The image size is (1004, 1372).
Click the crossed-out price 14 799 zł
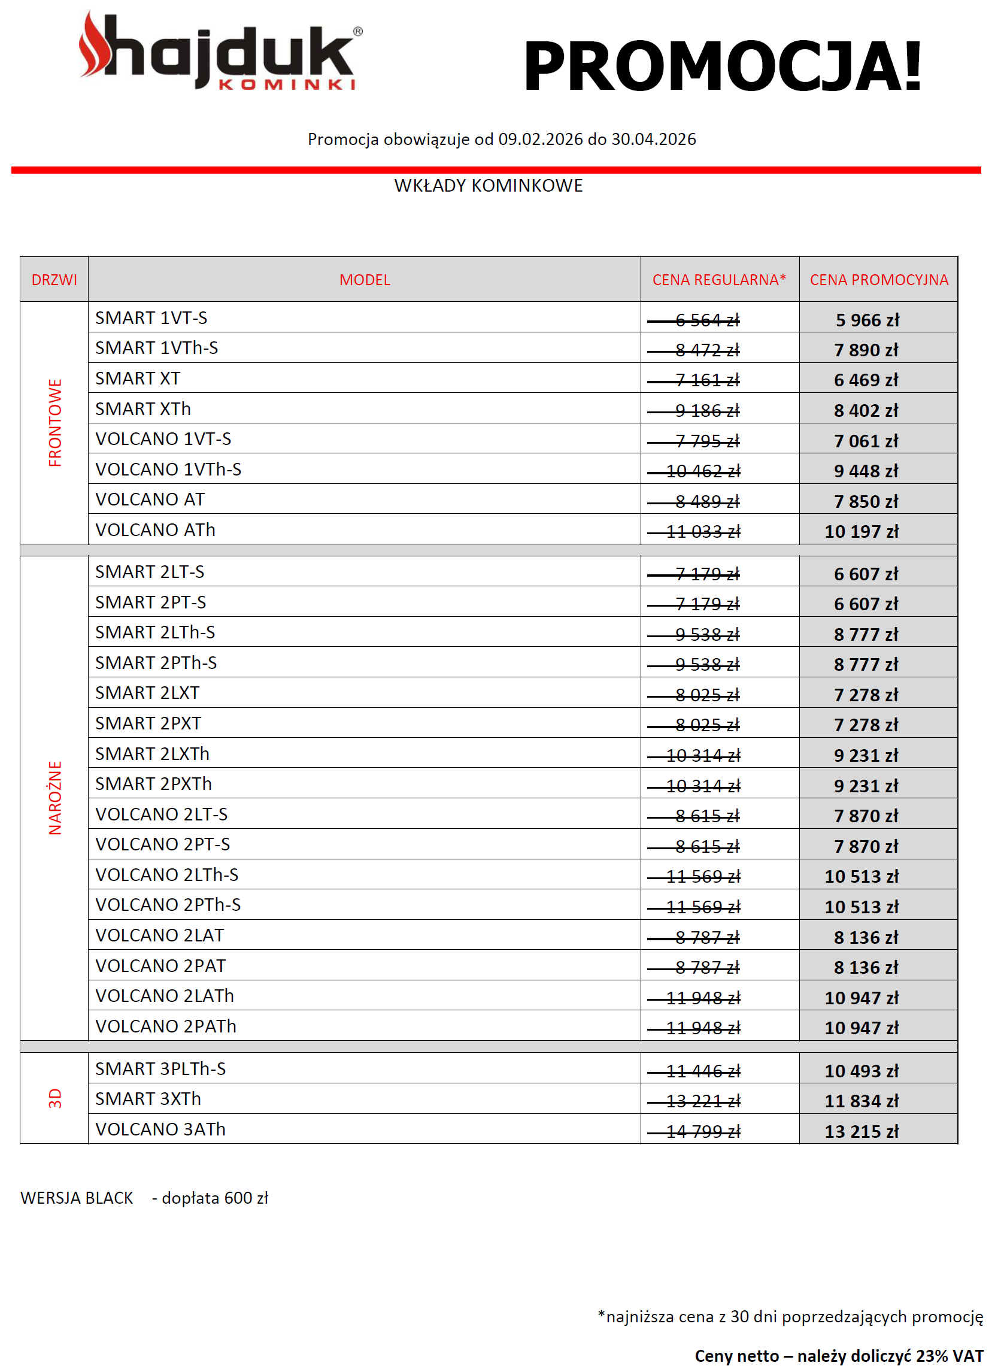[702, 1131]
